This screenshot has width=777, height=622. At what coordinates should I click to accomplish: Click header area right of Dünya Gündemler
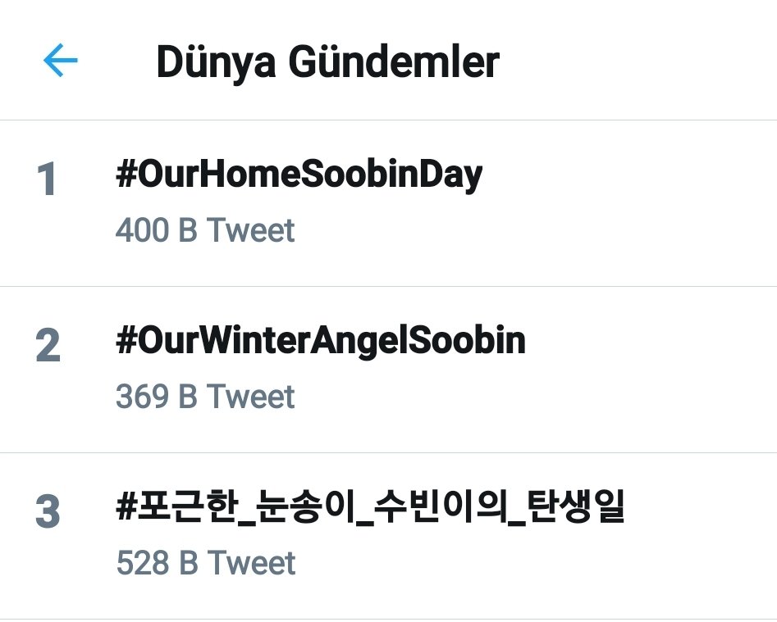(x=640, y=62)
